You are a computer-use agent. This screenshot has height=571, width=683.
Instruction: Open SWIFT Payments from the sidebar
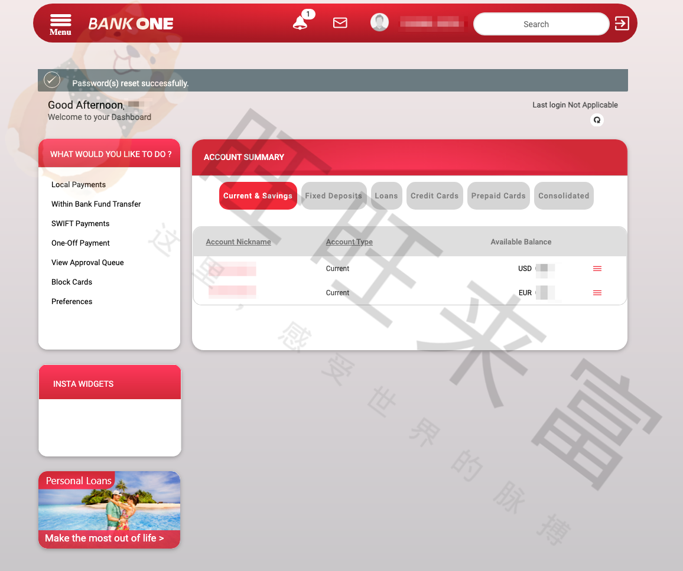click(x=80, y=223)
